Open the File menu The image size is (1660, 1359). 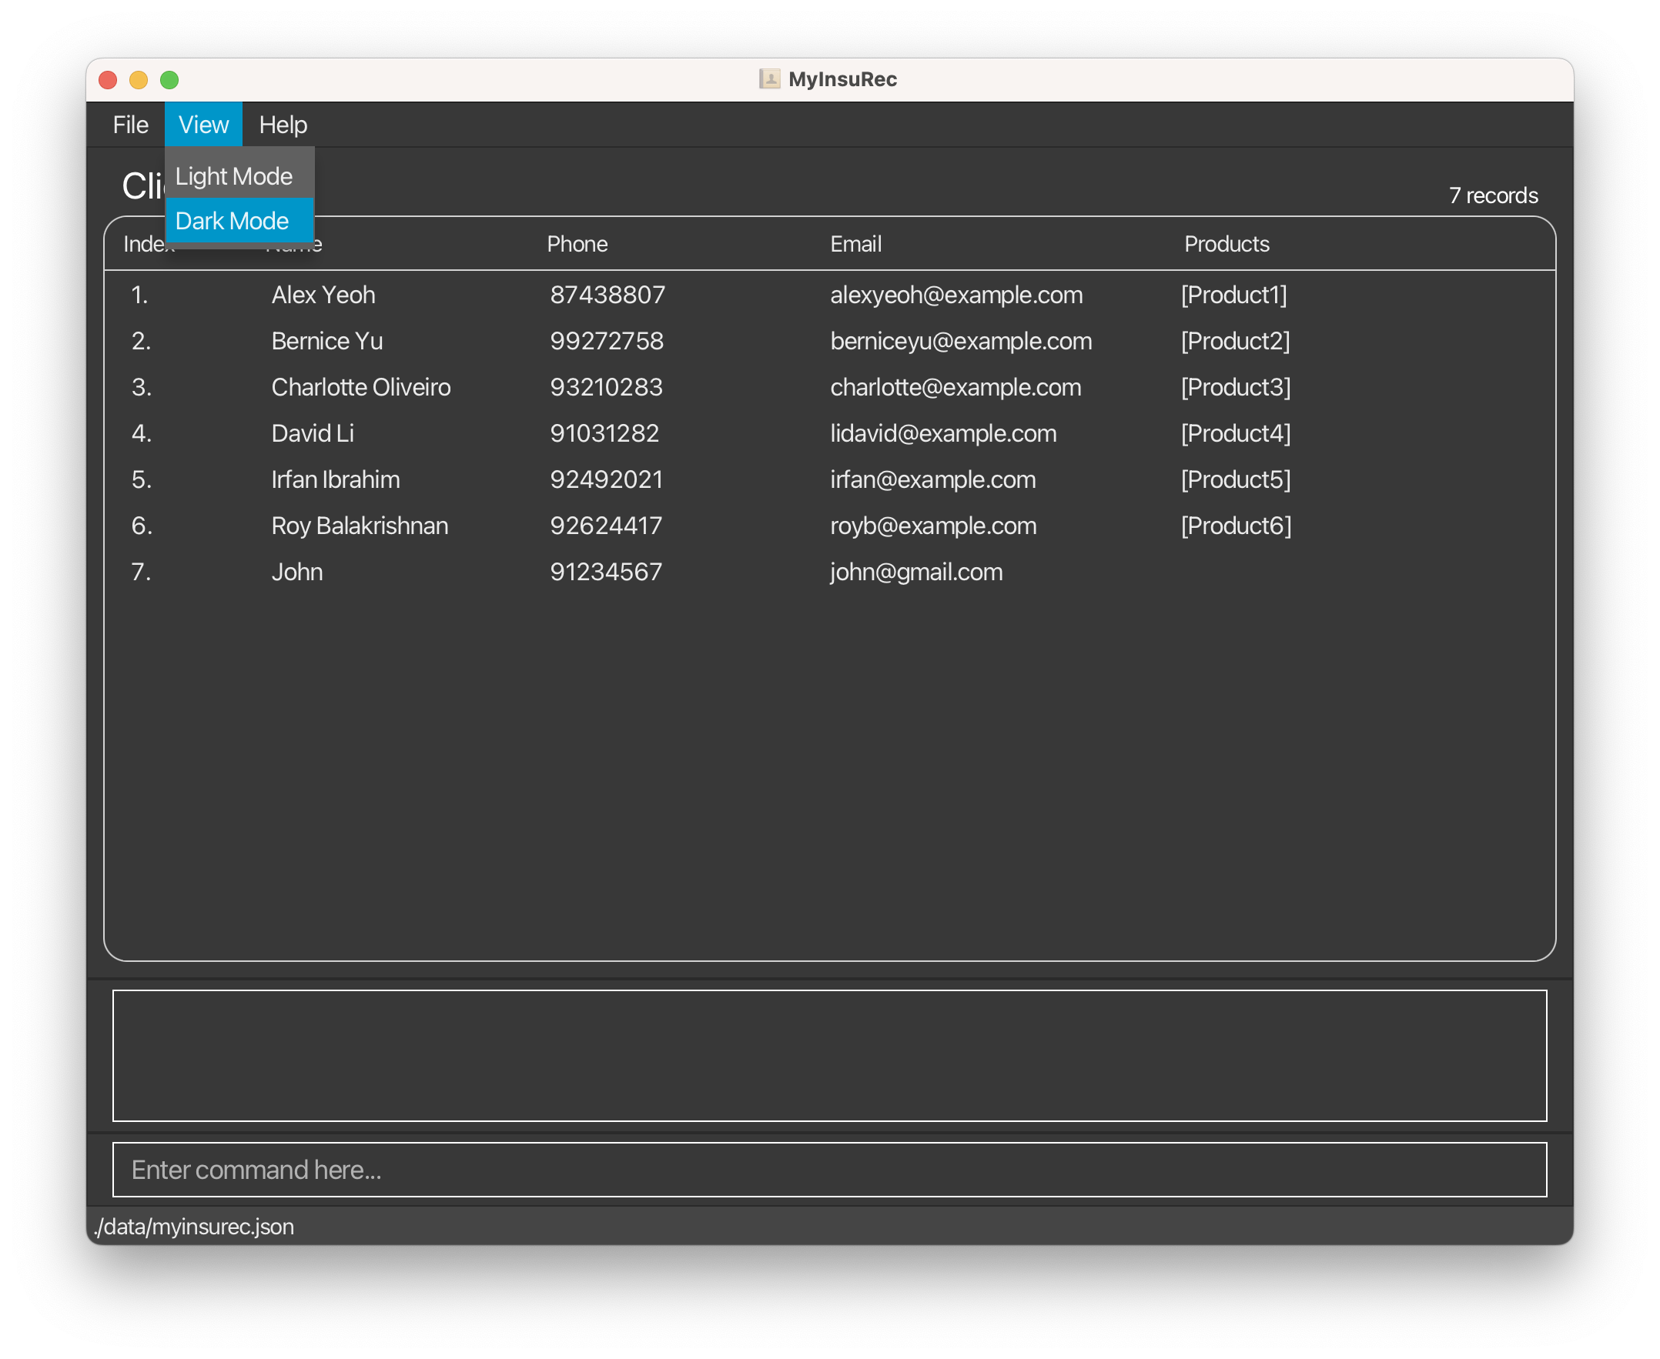(130, 125)
